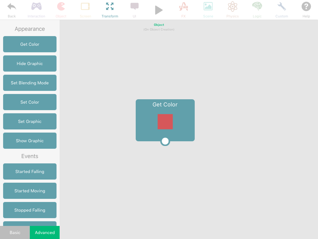Select the Object pac-man icon

[x=61, y=7]
